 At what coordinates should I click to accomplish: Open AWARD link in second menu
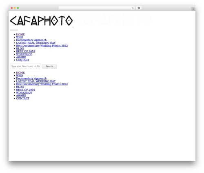click(x=21, y=96)
